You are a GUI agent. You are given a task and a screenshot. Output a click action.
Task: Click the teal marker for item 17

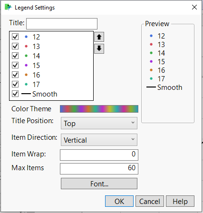click(x=26, y=84)
